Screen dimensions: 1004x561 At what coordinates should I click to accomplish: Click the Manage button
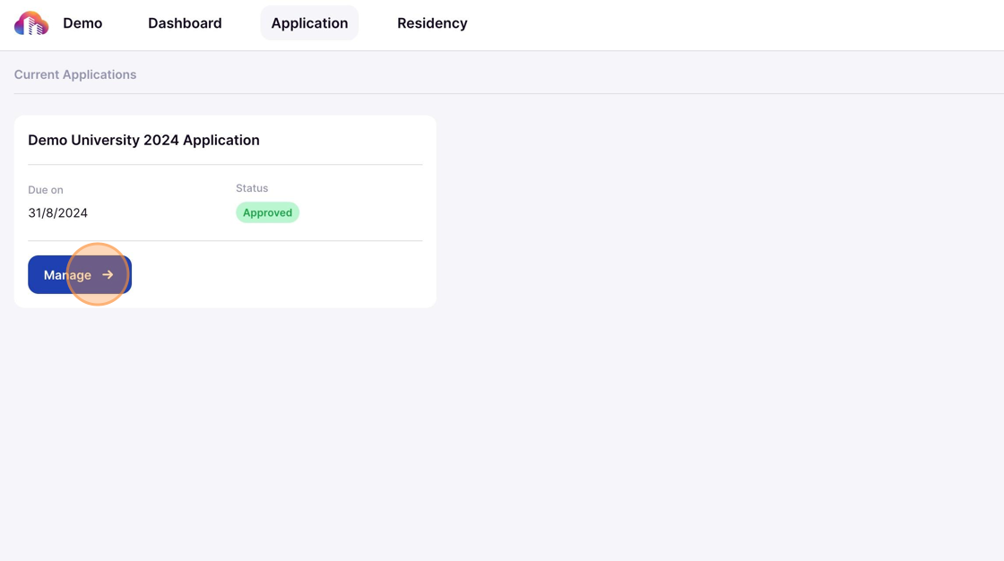tap(79, 274)
